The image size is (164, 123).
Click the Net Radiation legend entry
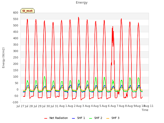pyautogui.click(x=56, y=118)
